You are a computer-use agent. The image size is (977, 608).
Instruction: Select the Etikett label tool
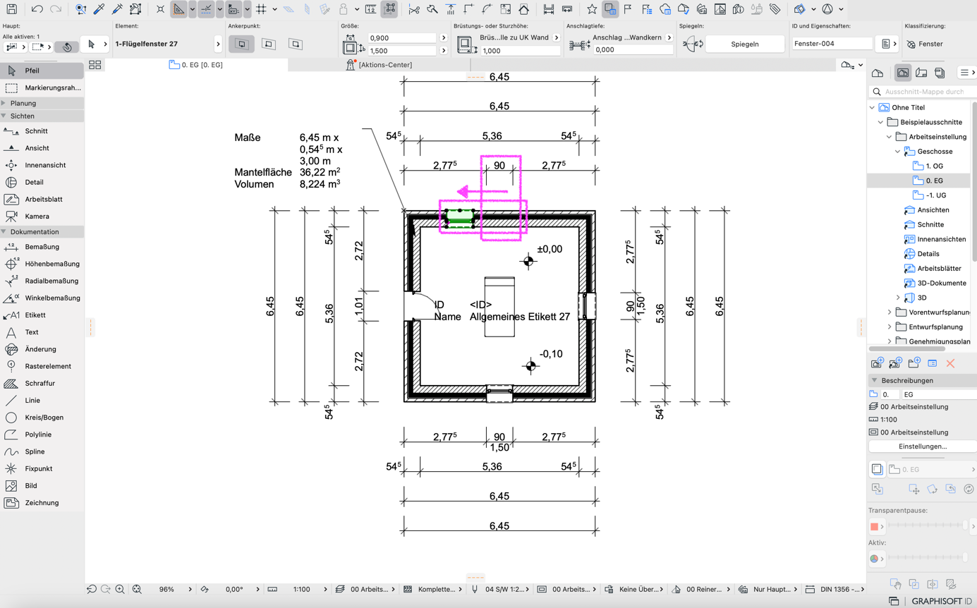42,315
